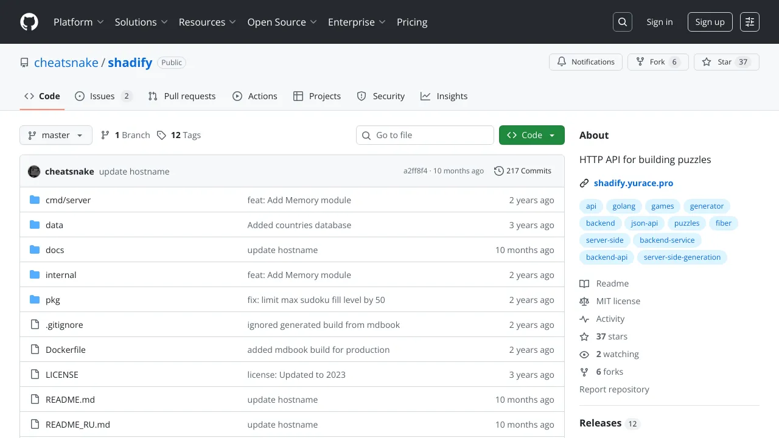
Task: Click the server-side-generation topic tag
Action: coord(682,257)
